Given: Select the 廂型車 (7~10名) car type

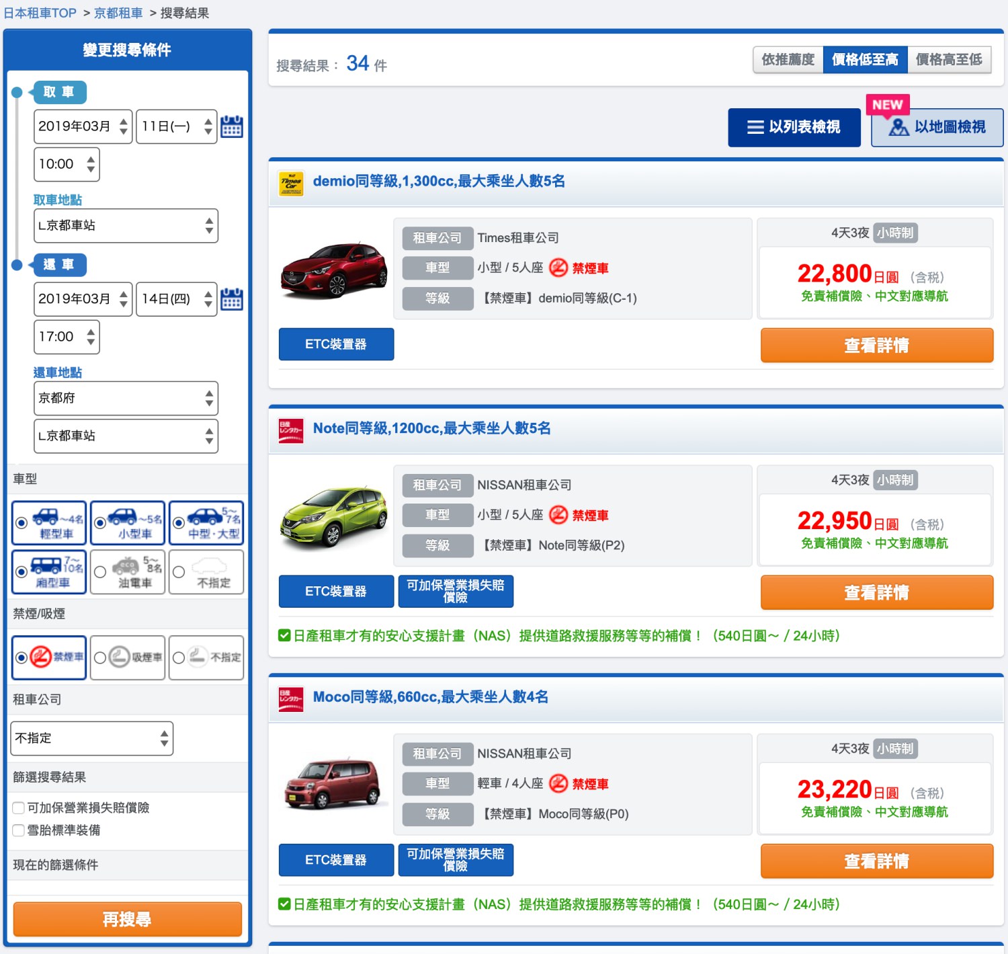Looking at the screenshot, I should pos(49,571).
